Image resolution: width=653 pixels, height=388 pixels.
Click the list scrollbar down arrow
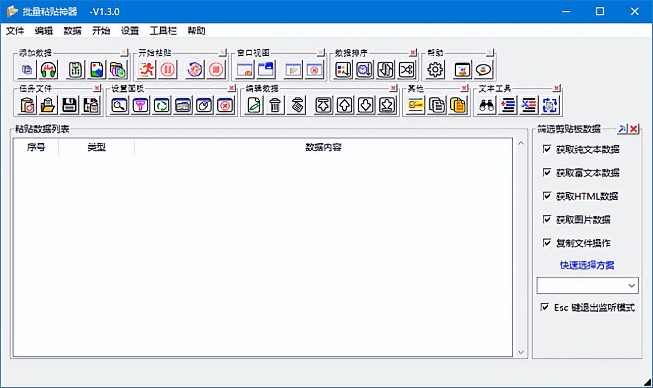coord(520,352)
